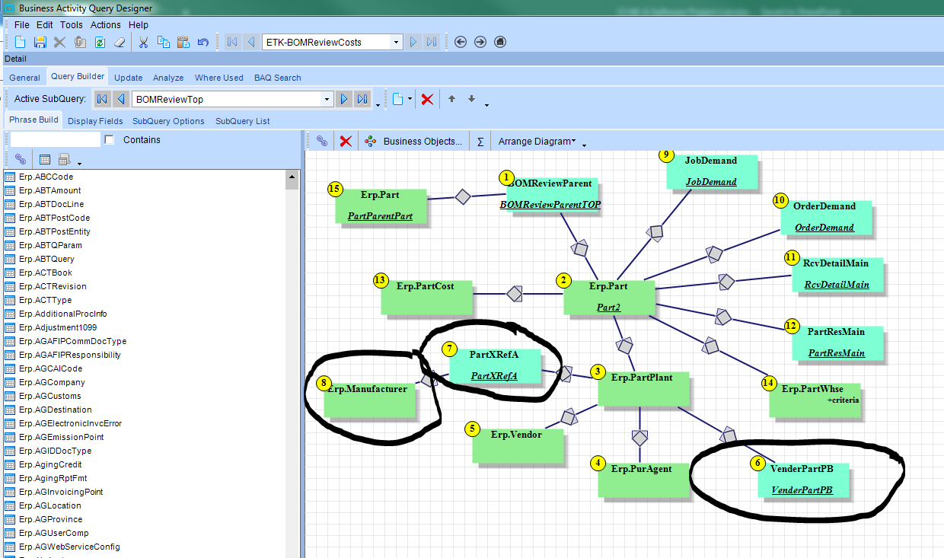Select Erp.ABTQuery in the table list
The width and height of the screenshot is (944, 558).
(46, 259)
